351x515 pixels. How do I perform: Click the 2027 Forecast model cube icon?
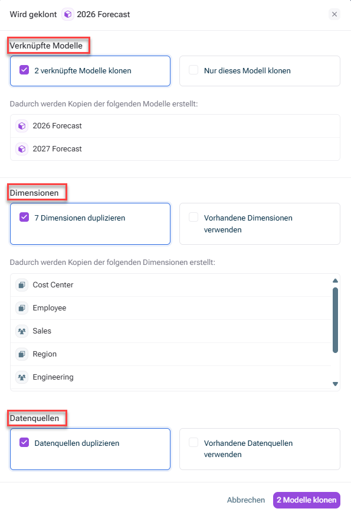click(x=22, y=149)
